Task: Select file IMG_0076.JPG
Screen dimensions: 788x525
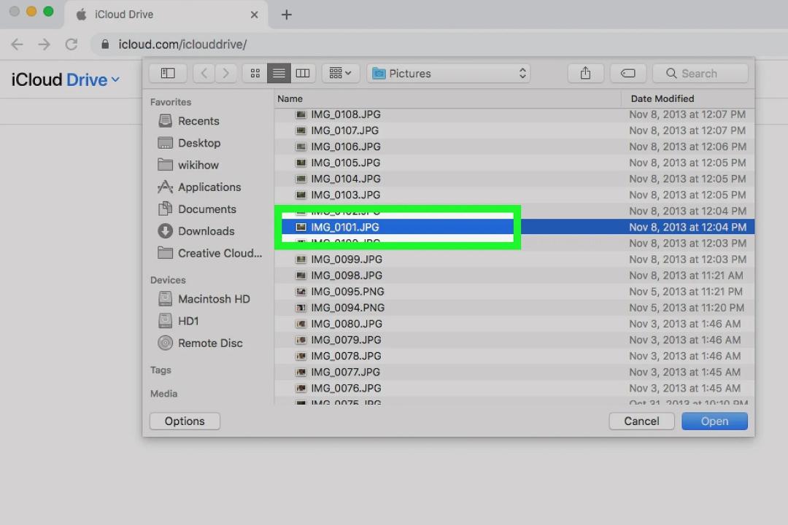Action: pyautogui.click(x=514, y=388)
